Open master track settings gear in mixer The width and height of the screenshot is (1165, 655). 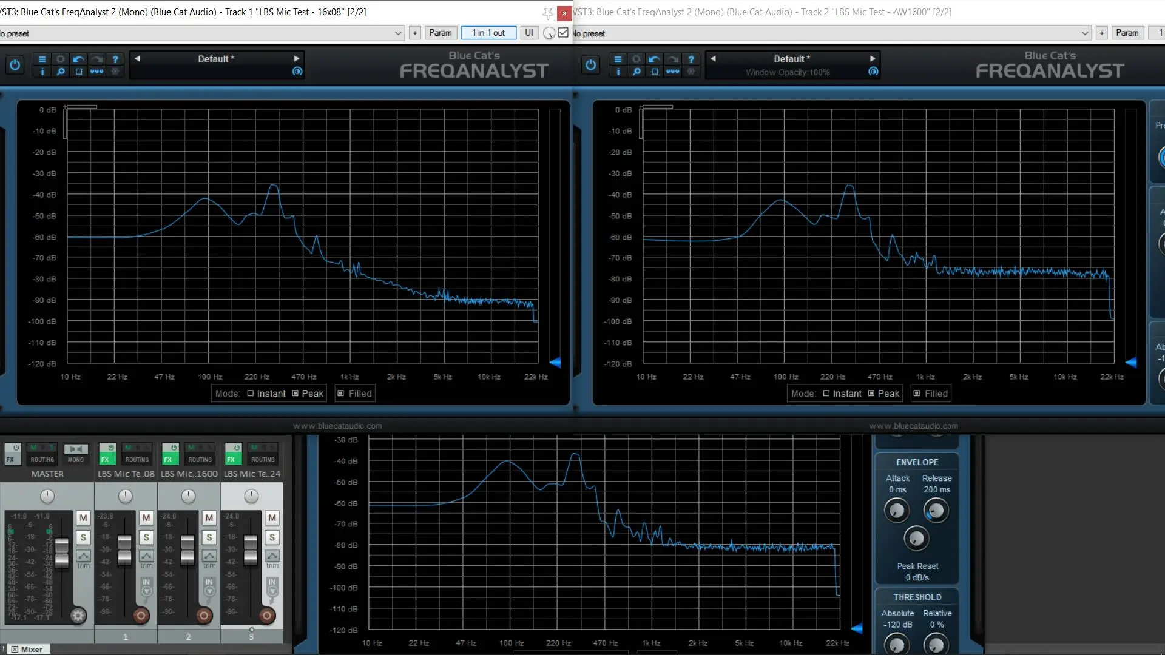click(78, 616)
